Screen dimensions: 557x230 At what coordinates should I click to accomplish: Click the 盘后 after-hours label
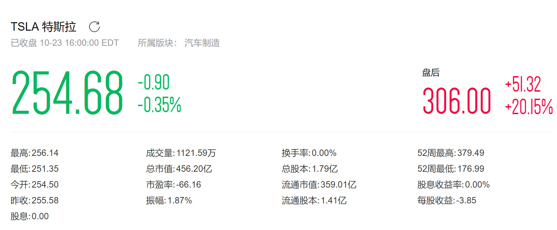tap(431, 73)
